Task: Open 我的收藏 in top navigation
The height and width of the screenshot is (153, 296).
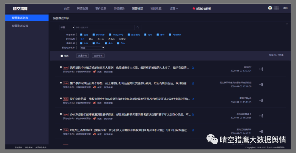Action: [156, 8]
